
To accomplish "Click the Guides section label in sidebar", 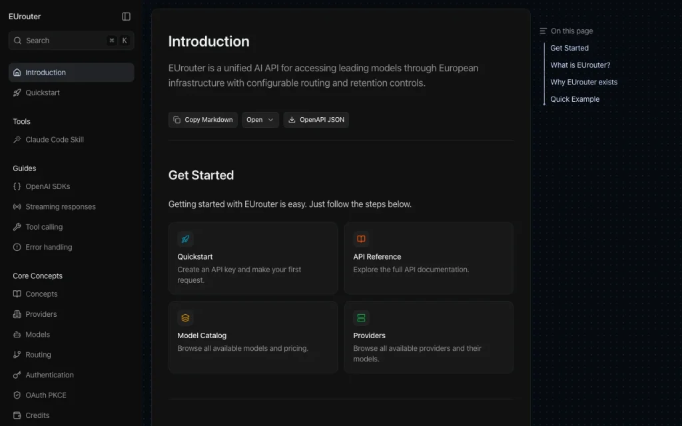I will tap(25, 168).
